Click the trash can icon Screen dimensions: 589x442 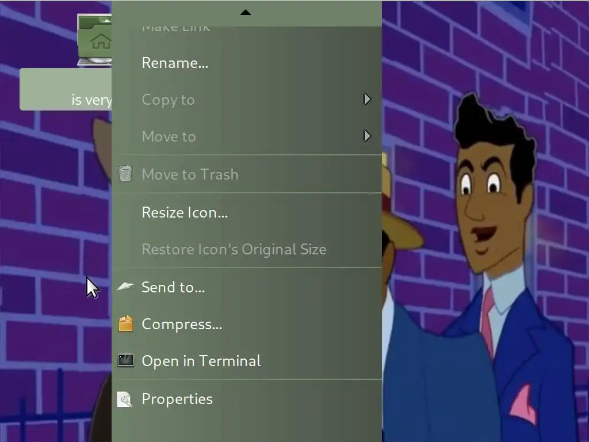(125, 174)
